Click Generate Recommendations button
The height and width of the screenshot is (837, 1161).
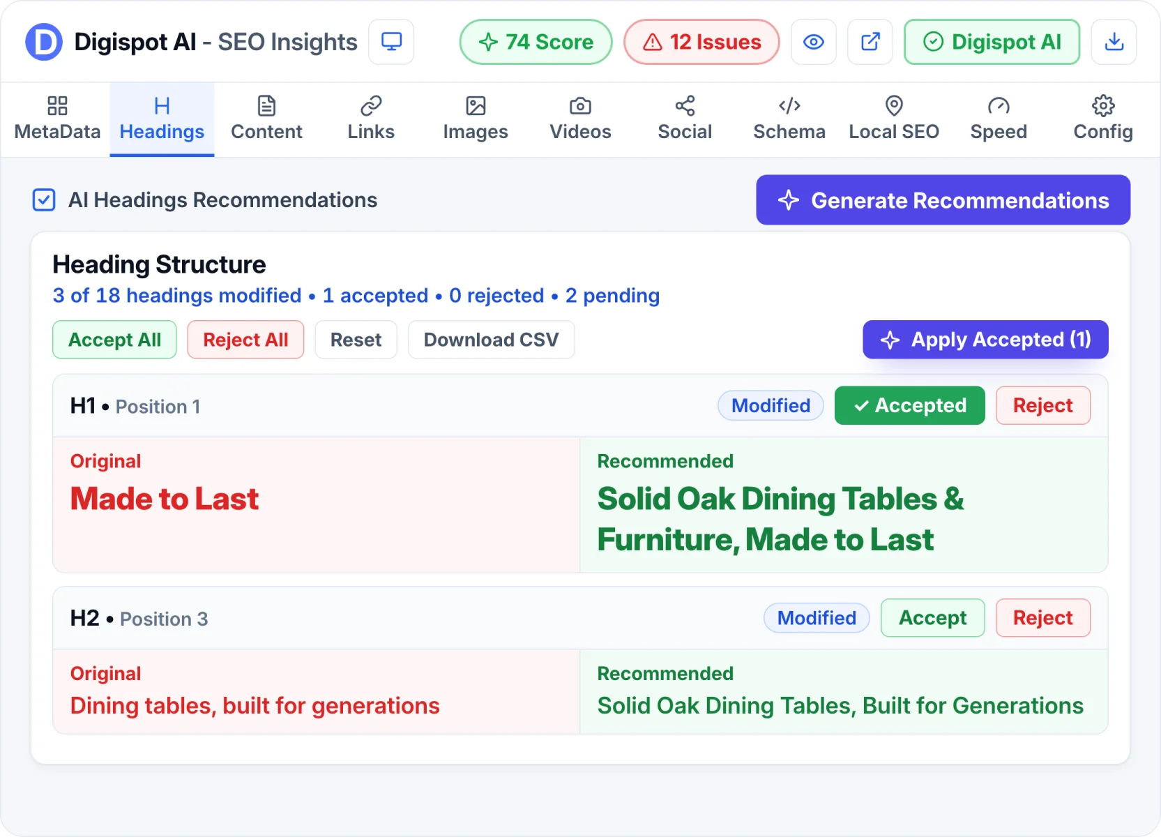tap(943, 200)
